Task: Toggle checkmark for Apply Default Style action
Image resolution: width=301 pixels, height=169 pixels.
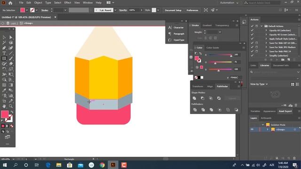Action: tap(252, 38)
